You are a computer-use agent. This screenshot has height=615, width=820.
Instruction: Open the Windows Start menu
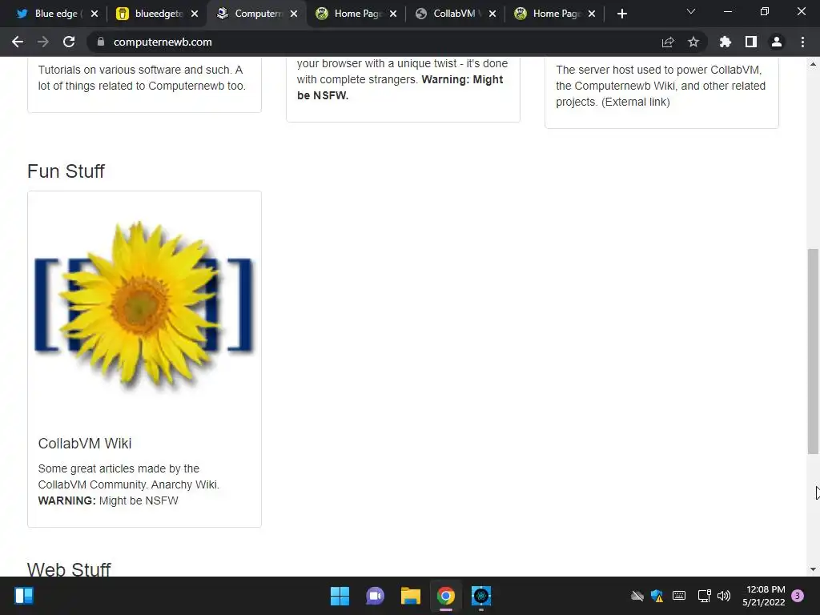tap(340, 596)
